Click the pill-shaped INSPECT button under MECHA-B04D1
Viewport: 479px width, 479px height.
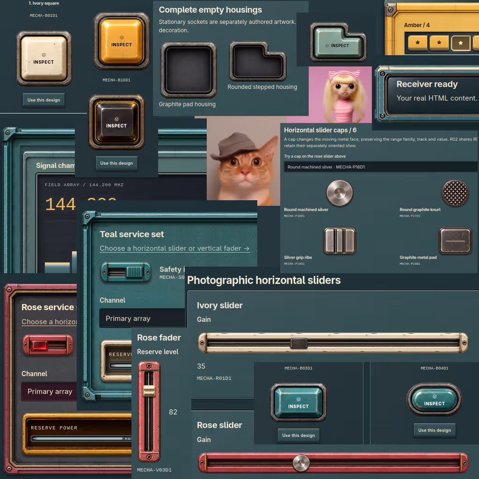tap(434, 399)
